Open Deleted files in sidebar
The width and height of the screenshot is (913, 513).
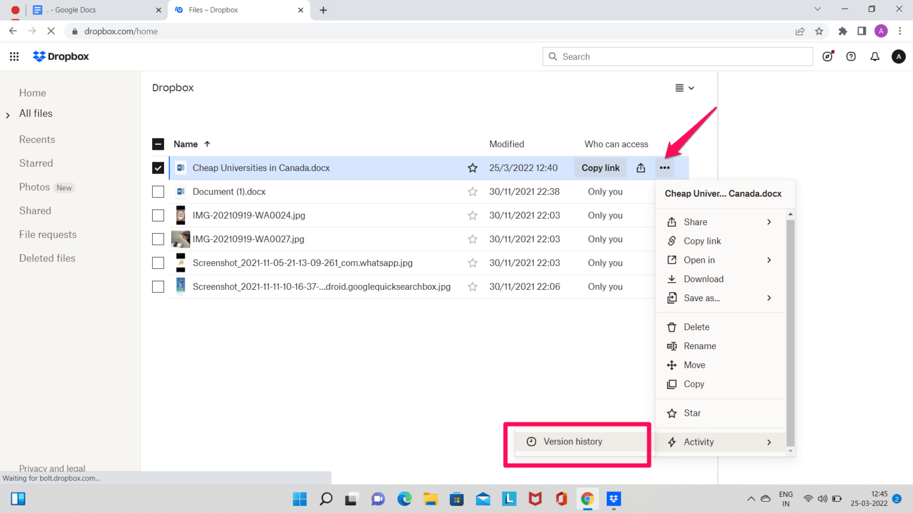tap(47, 258)
